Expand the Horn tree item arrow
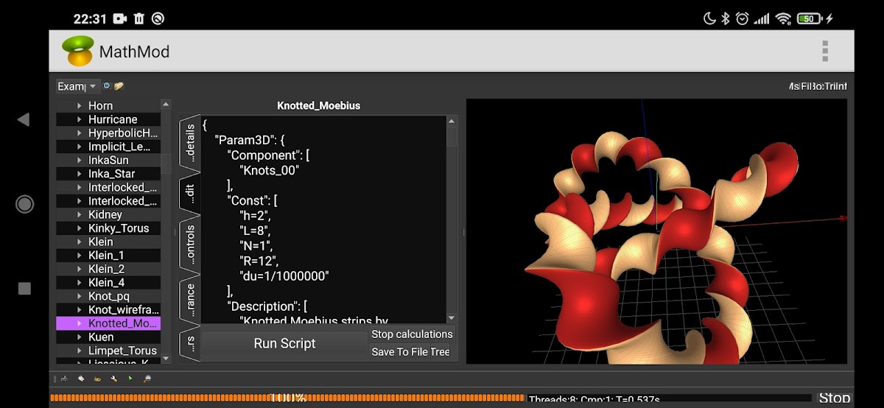The height and width of the screenshot is (408, 884). coord(79,106)
